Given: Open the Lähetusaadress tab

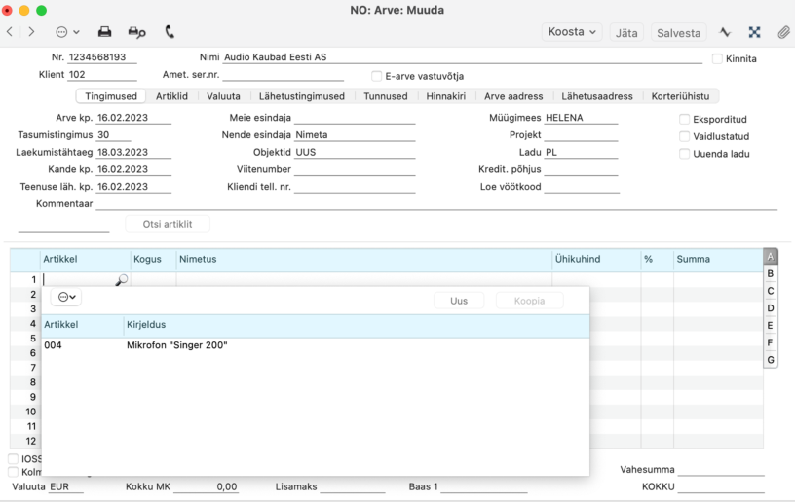Looking at the screenshot, I should click(597, 96).
